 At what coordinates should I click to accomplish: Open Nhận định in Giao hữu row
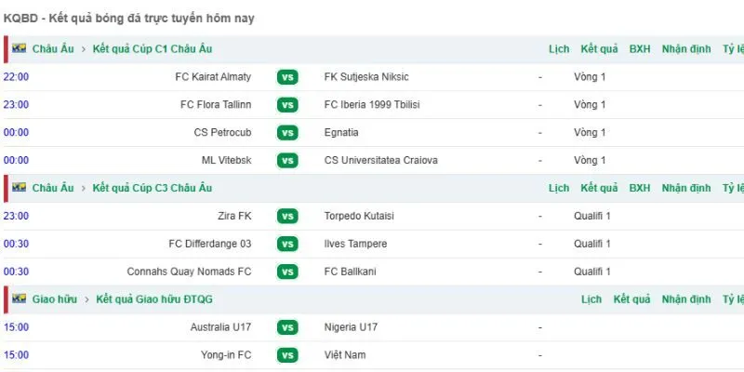(686, 299)
